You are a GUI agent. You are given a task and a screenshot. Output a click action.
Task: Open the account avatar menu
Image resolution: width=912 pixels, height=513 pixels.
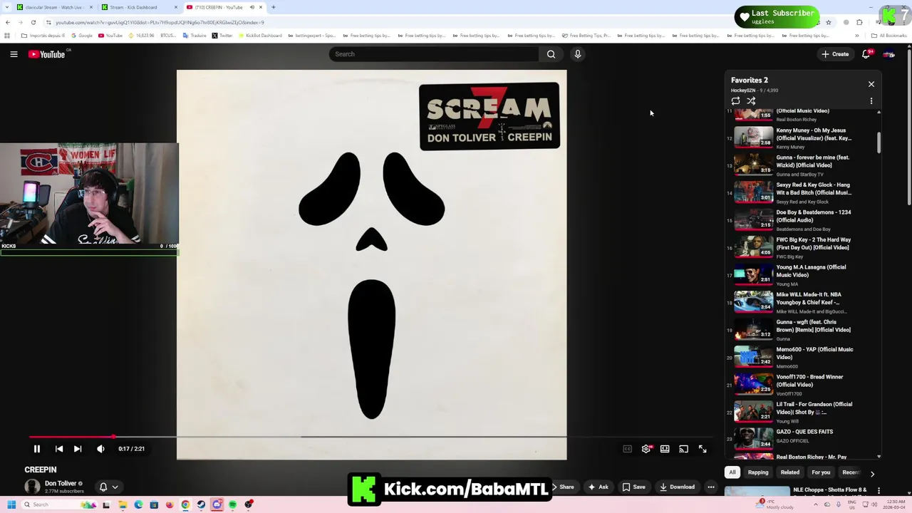pyautogui.click(x=888, y=54)
